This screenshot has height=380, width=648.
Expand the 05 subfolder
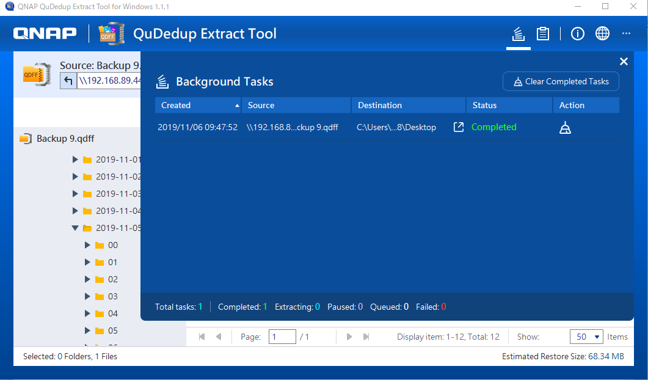[87, 331]
